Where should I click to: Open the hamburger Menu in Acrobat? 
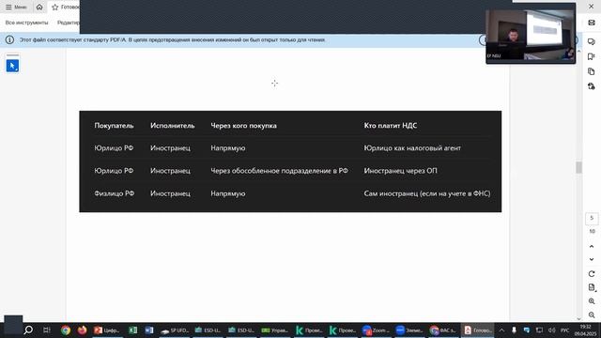[16, 7]
